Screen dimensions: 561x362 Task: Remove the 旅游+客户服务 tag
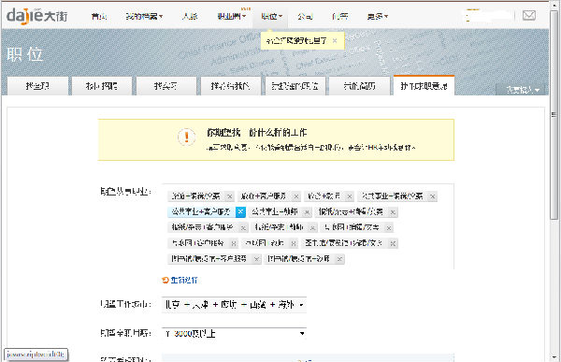pyautogui.click(x=295, y=196)
